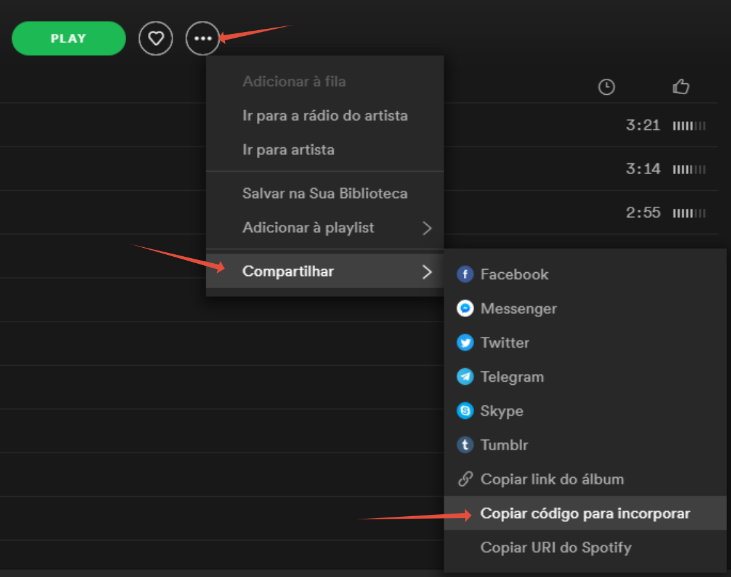Click popularity bars of the 2:55 track

pyautogui.click(x=689, y=213)
